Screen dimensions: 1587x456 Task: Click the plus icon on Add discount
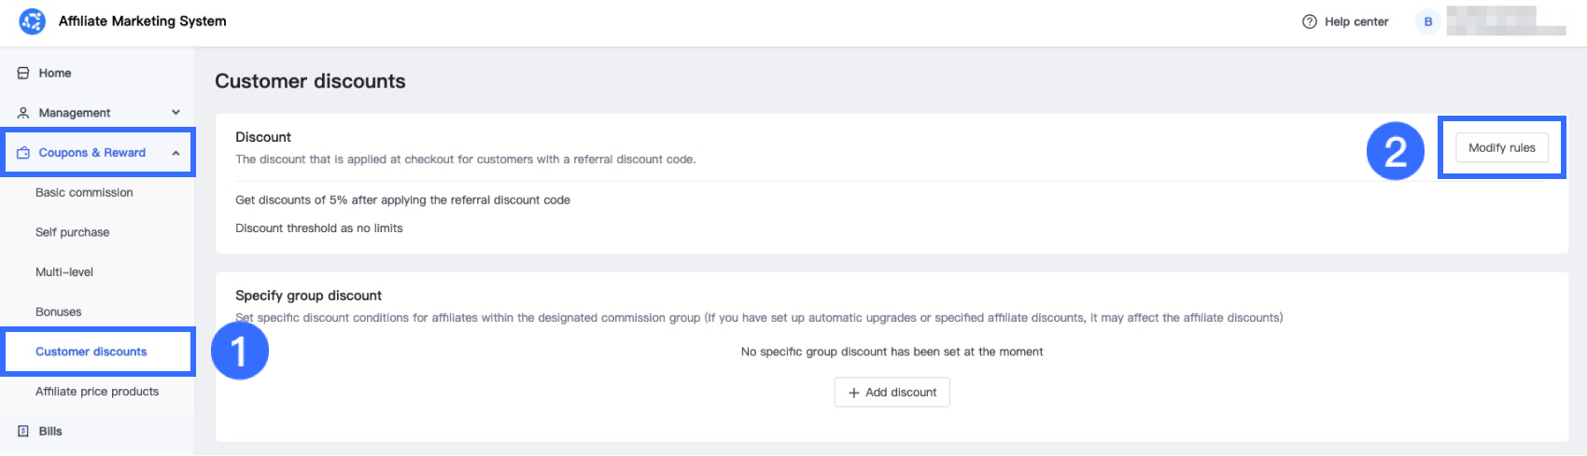point(853,393)
